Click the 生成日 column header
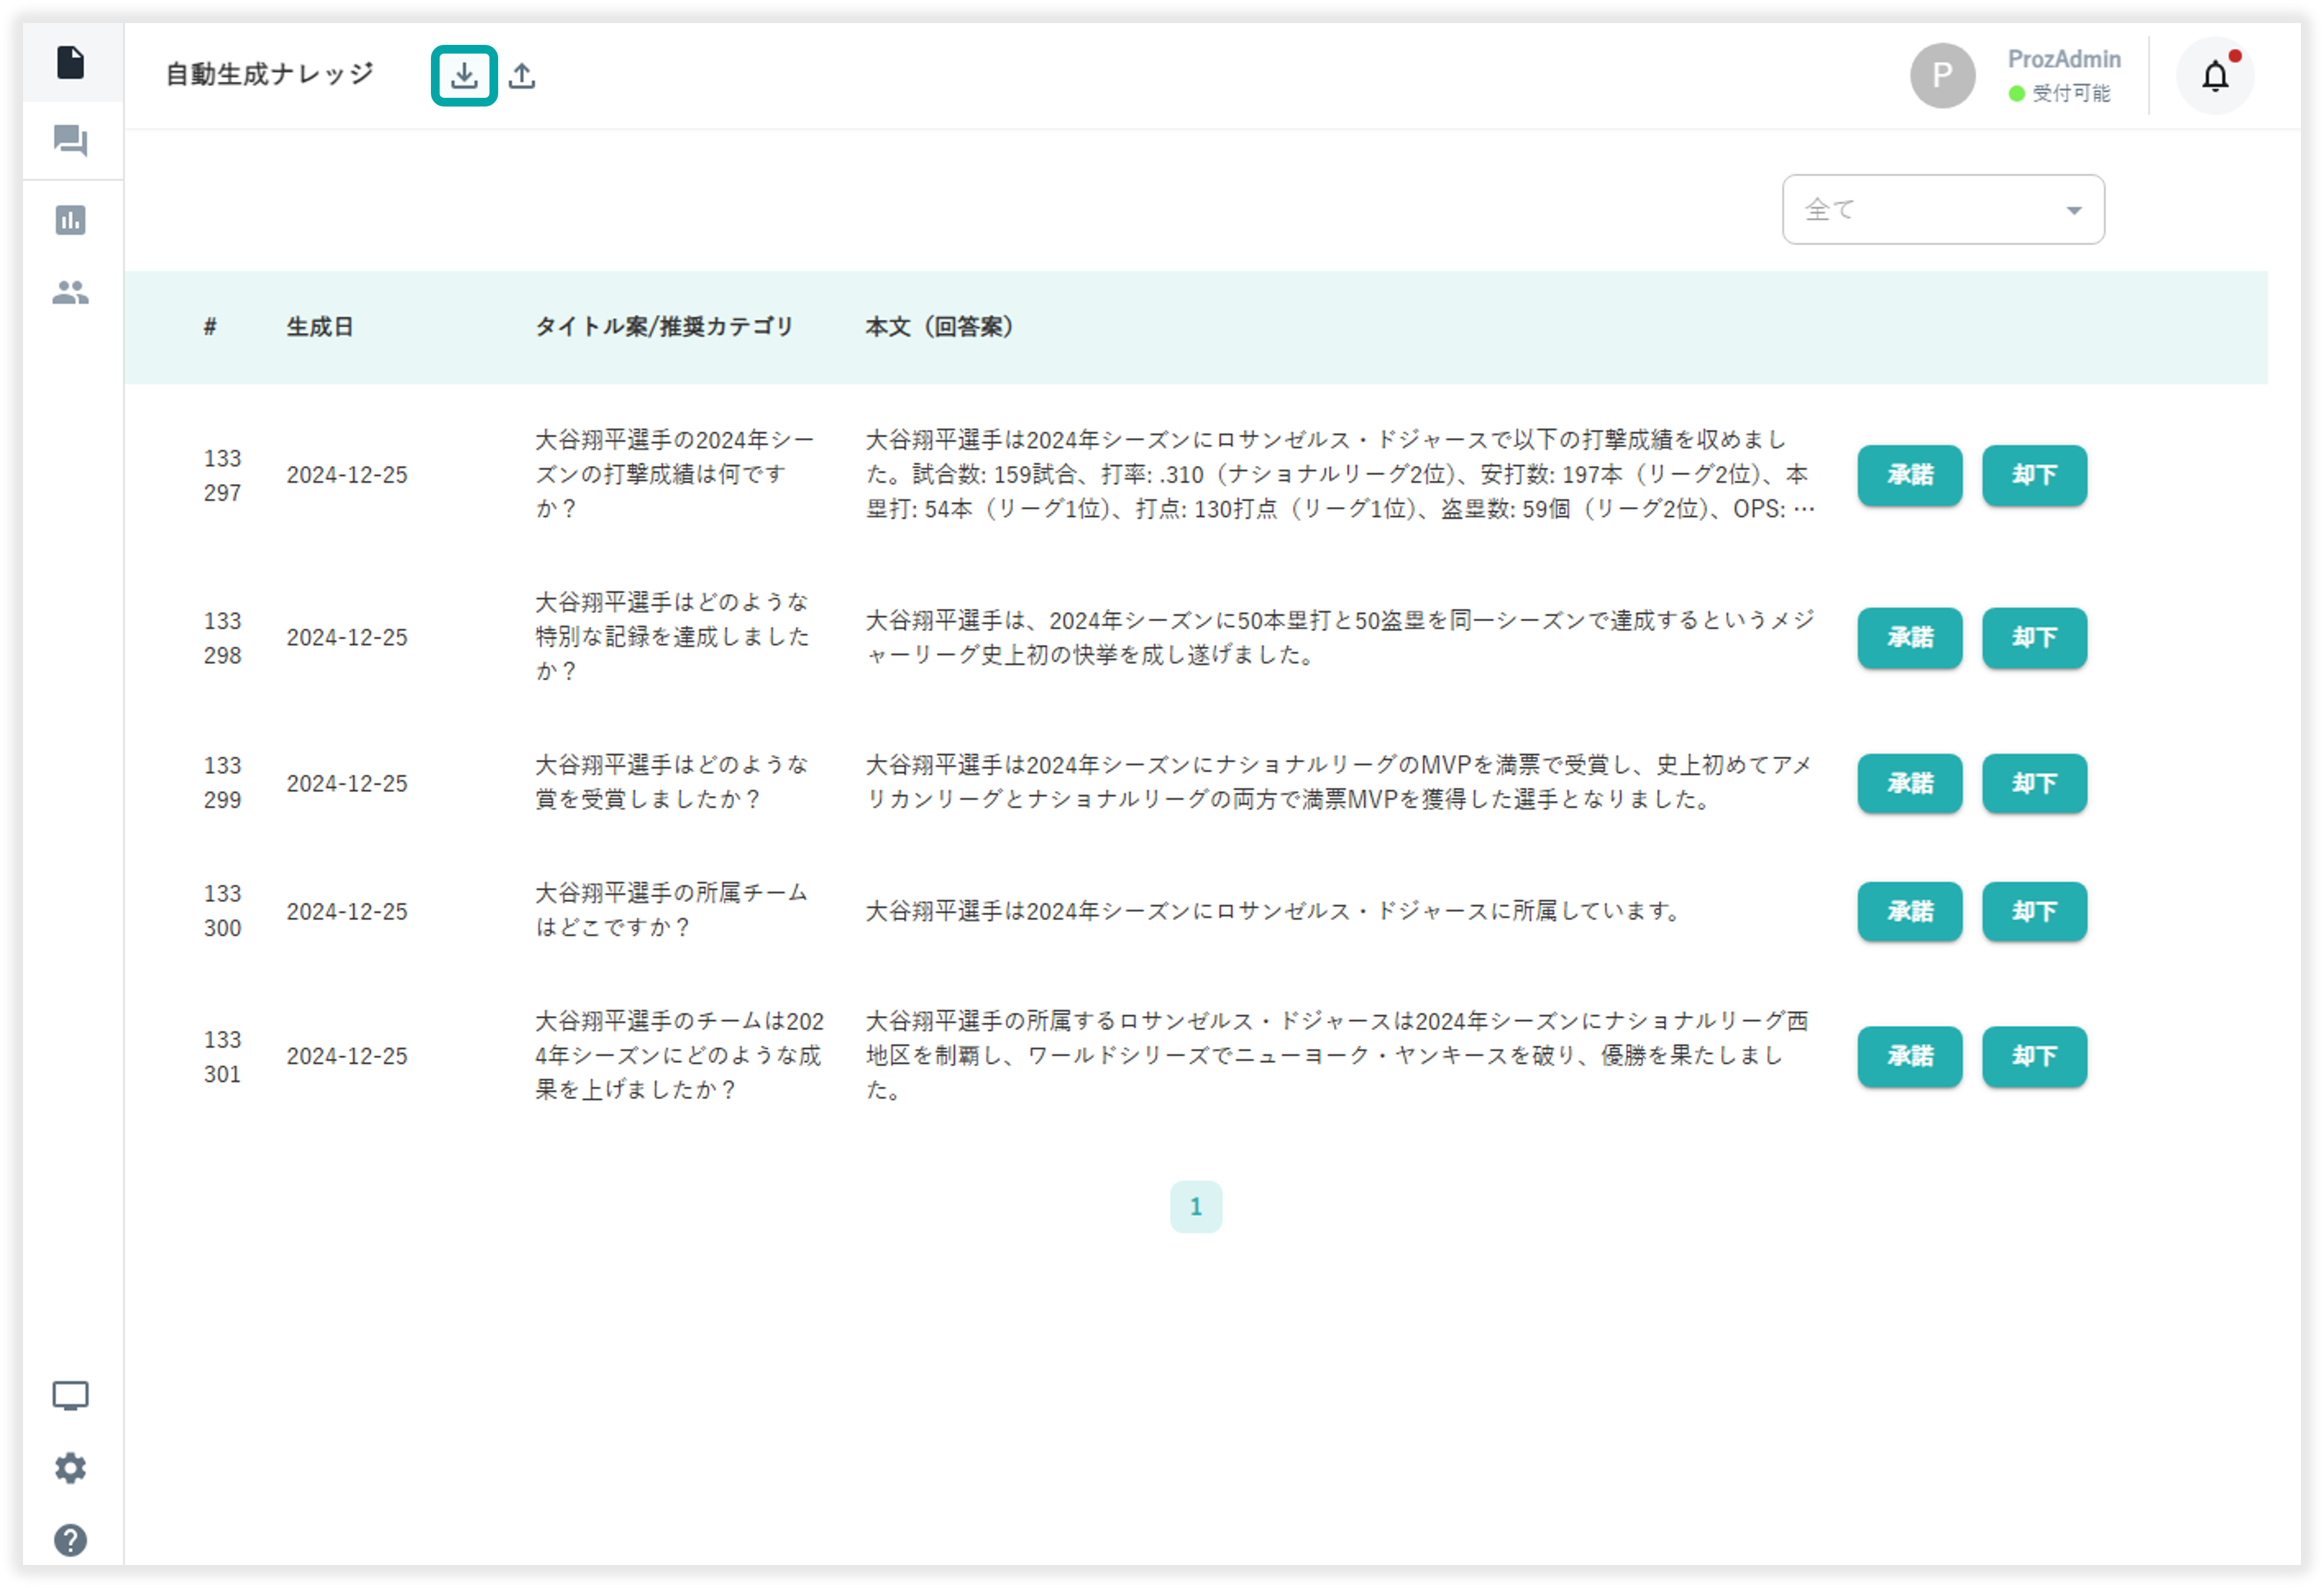Screen dimensions: 2324x1588 (x=320, y=326)
